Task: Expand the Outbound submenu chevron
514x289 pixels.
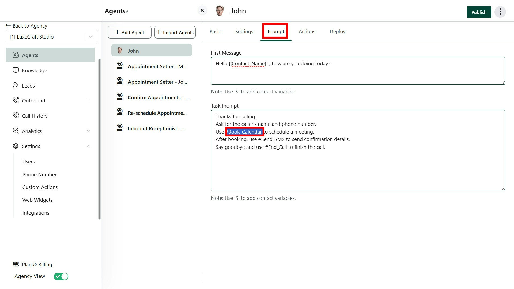Action: [x=88, y=100]
